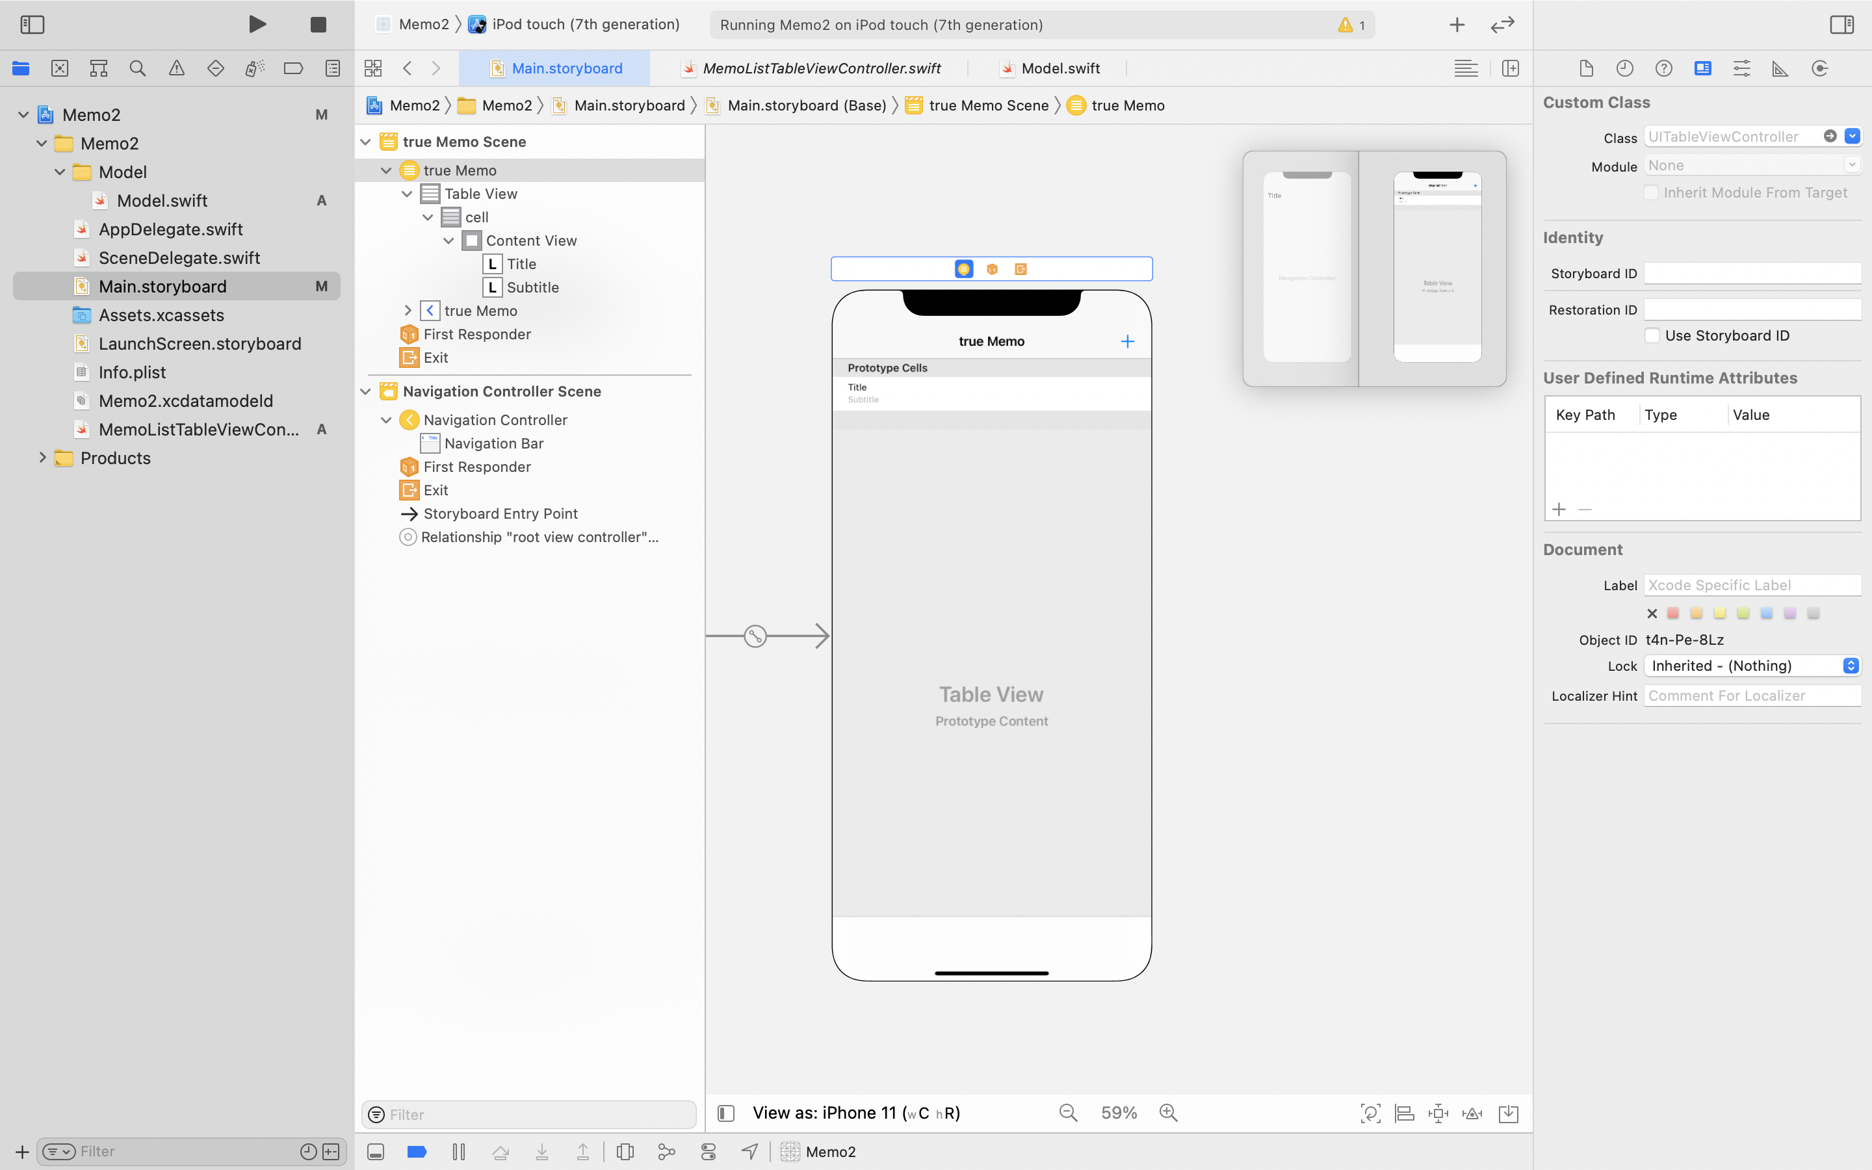1872x1170 pixels.
Task: Collapse the Model folder in navigator
Action: tap(60, 172)
